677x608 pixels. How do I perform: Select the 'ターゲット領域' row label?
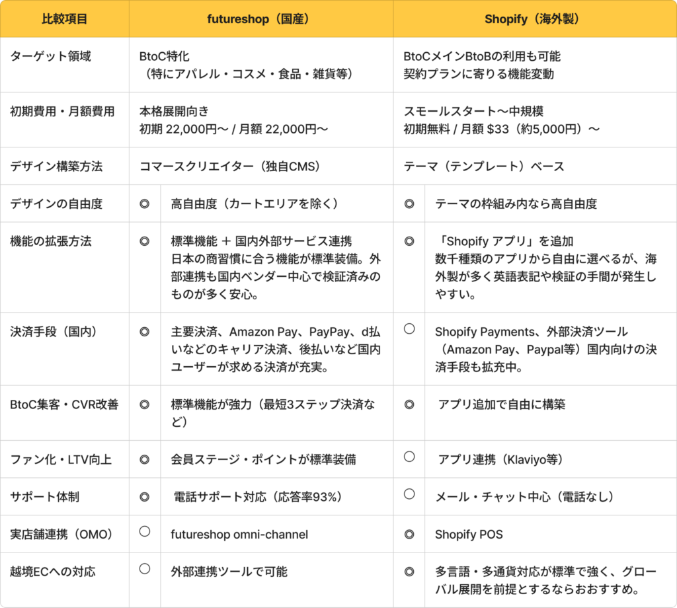tap(50, 57)
